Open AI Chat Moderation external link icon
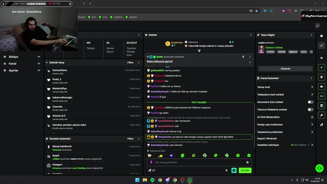This screenshot has width=327, height=184. pyautogui.click(x=312, y=117)
